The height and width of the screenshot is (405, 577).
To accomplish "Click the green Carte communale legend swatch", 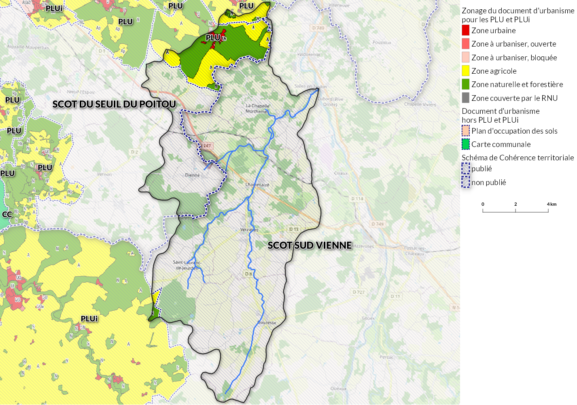I will pyautogui.click(x=465, y=144).
